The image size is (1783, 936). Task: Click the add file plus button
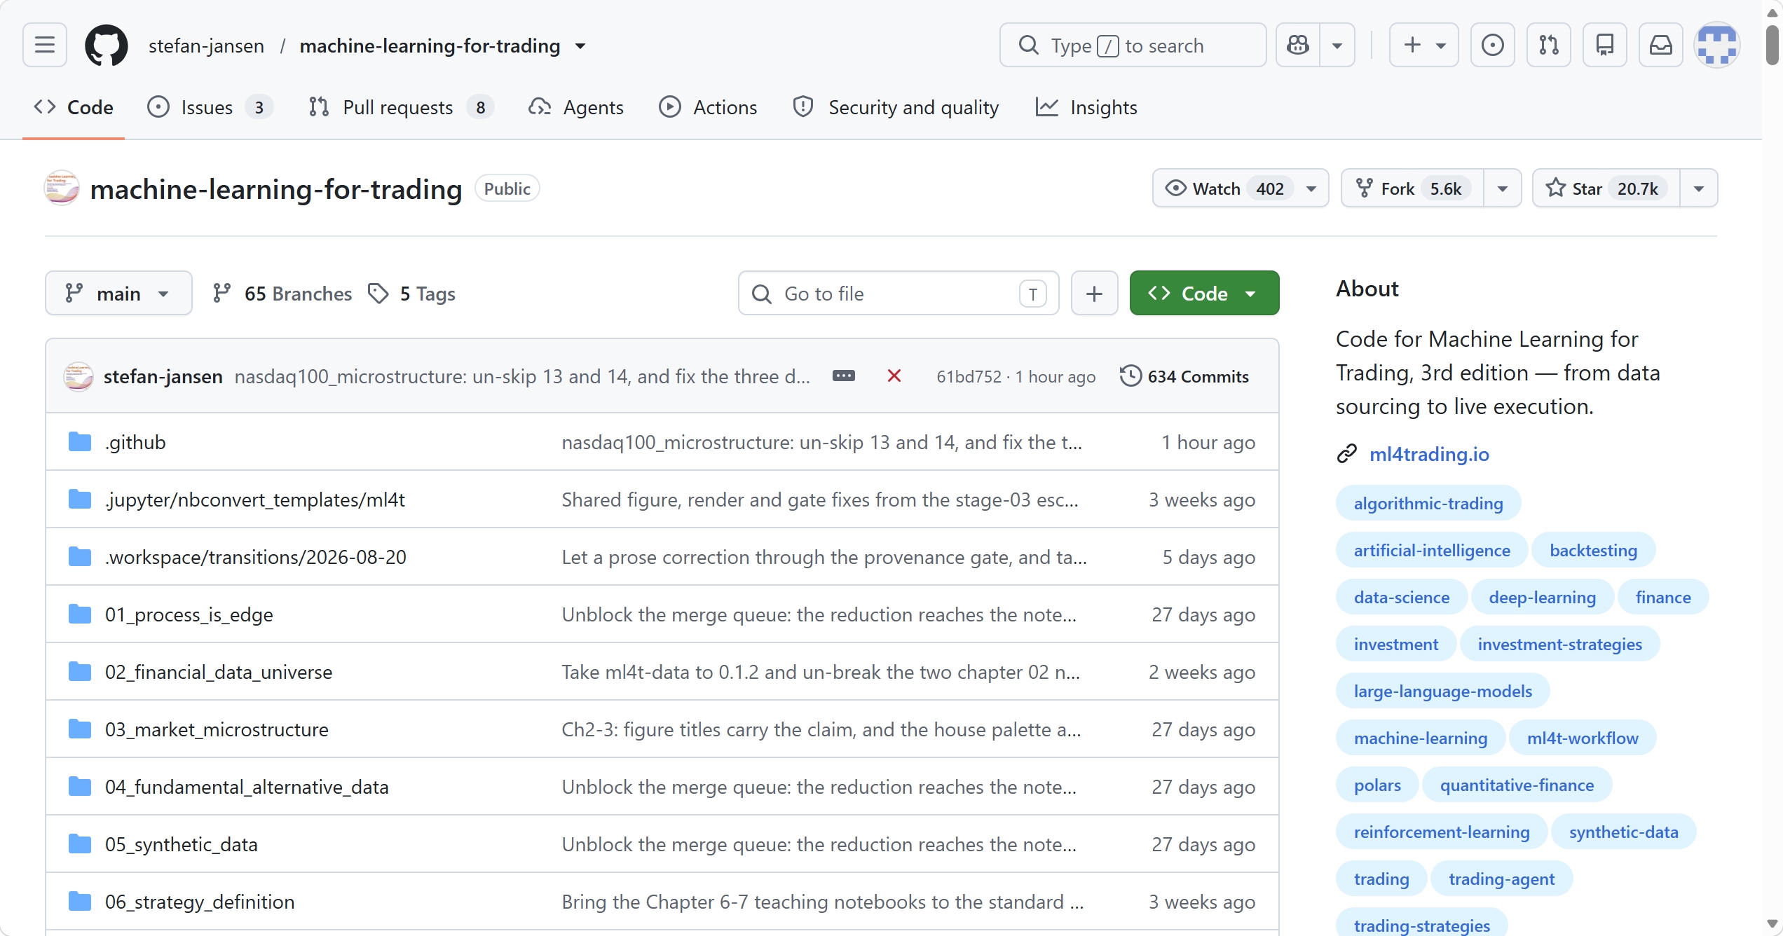(1094, 294)
